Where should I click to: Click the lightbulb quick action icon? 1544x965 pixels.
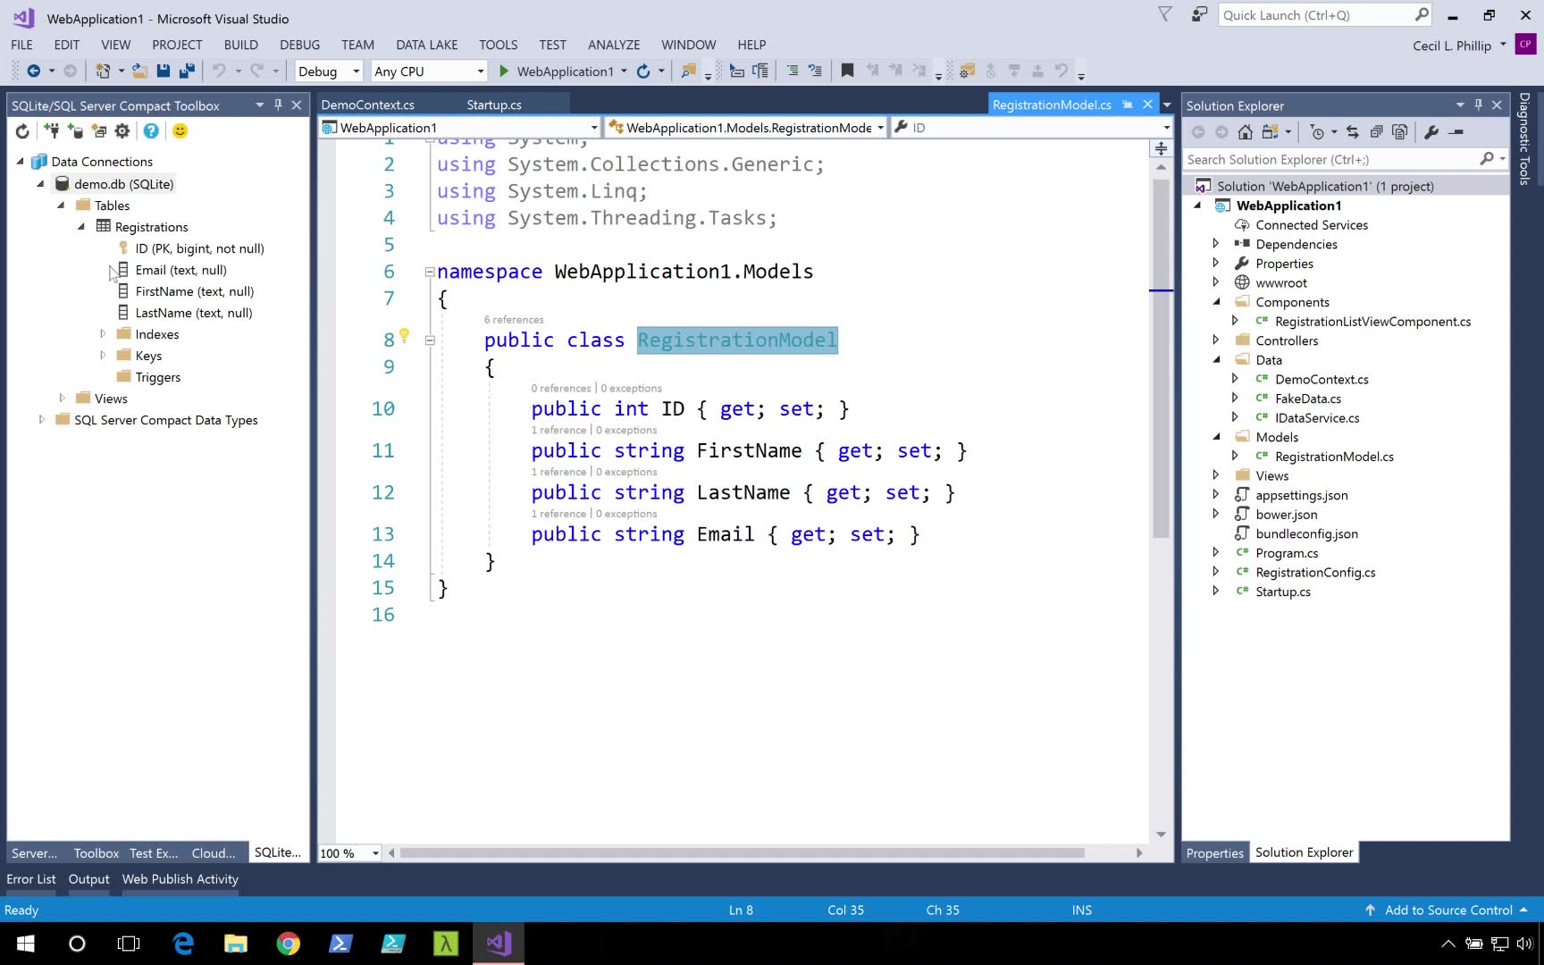[x=404, y=335]
